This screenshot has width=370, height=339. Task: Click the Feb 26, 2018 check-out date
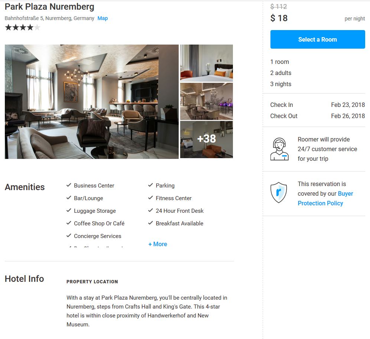(x=348, y=116)
